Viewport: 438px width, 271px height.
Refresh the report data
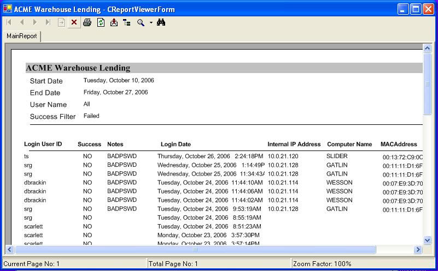tap(101, 22)
